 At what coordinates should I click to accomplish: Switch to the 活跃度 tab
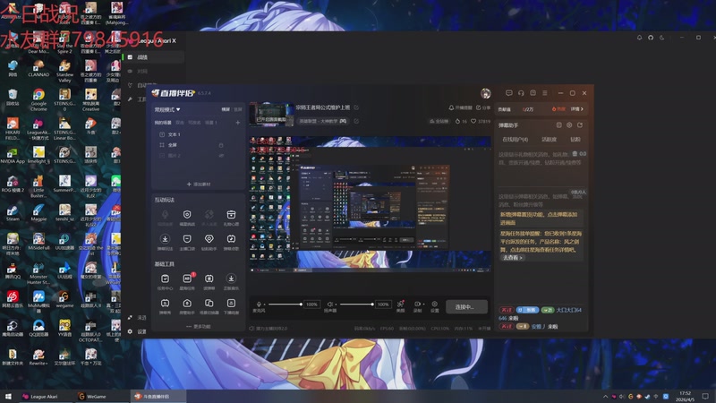[x=549, y=140]
